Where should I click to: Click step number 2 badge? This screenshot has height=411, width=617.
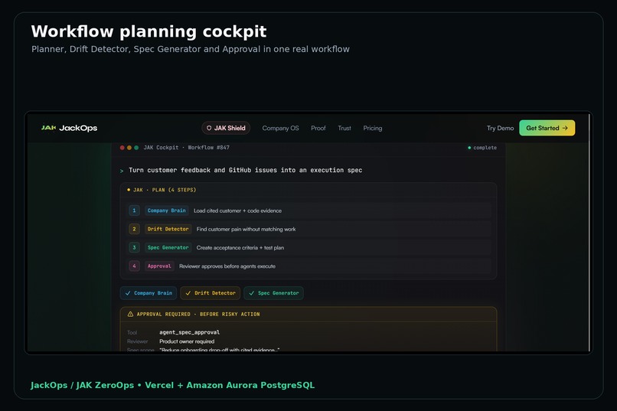pos(134,229)
